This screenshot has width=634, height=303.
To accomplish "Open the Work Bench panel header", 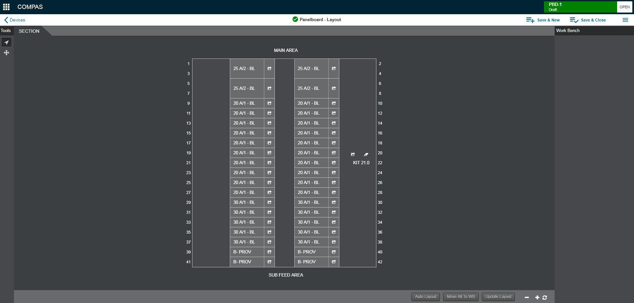I will coord(568,30).
